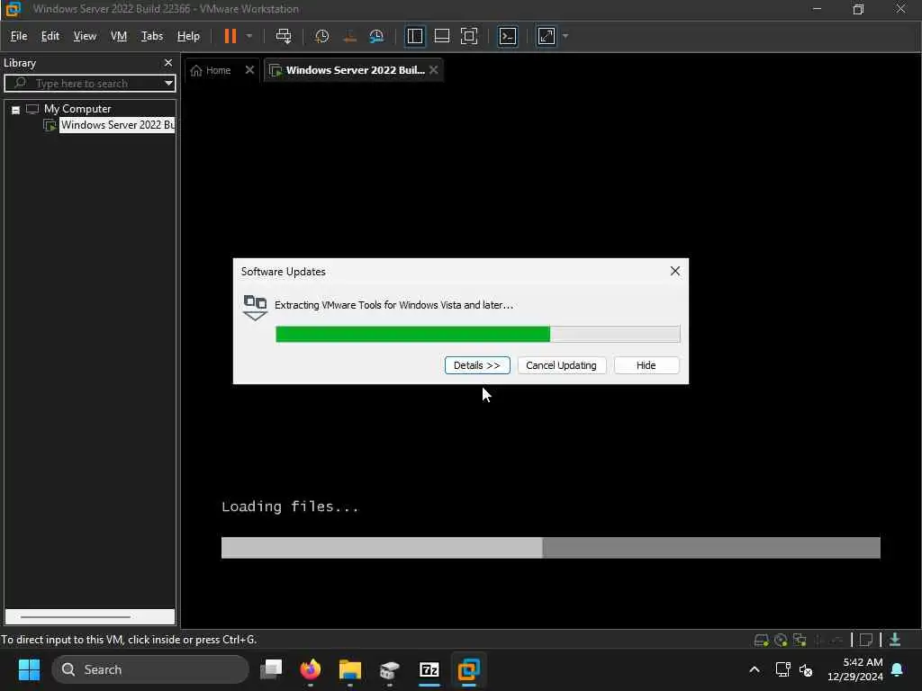Click the muted volume tray icon
Viewport: 922px width, 691px height.
click(806, 669)
